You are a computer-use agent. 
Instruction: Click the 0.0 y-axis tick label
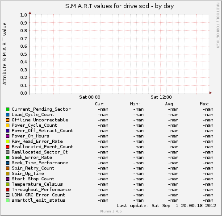click(x=24, y=93)
